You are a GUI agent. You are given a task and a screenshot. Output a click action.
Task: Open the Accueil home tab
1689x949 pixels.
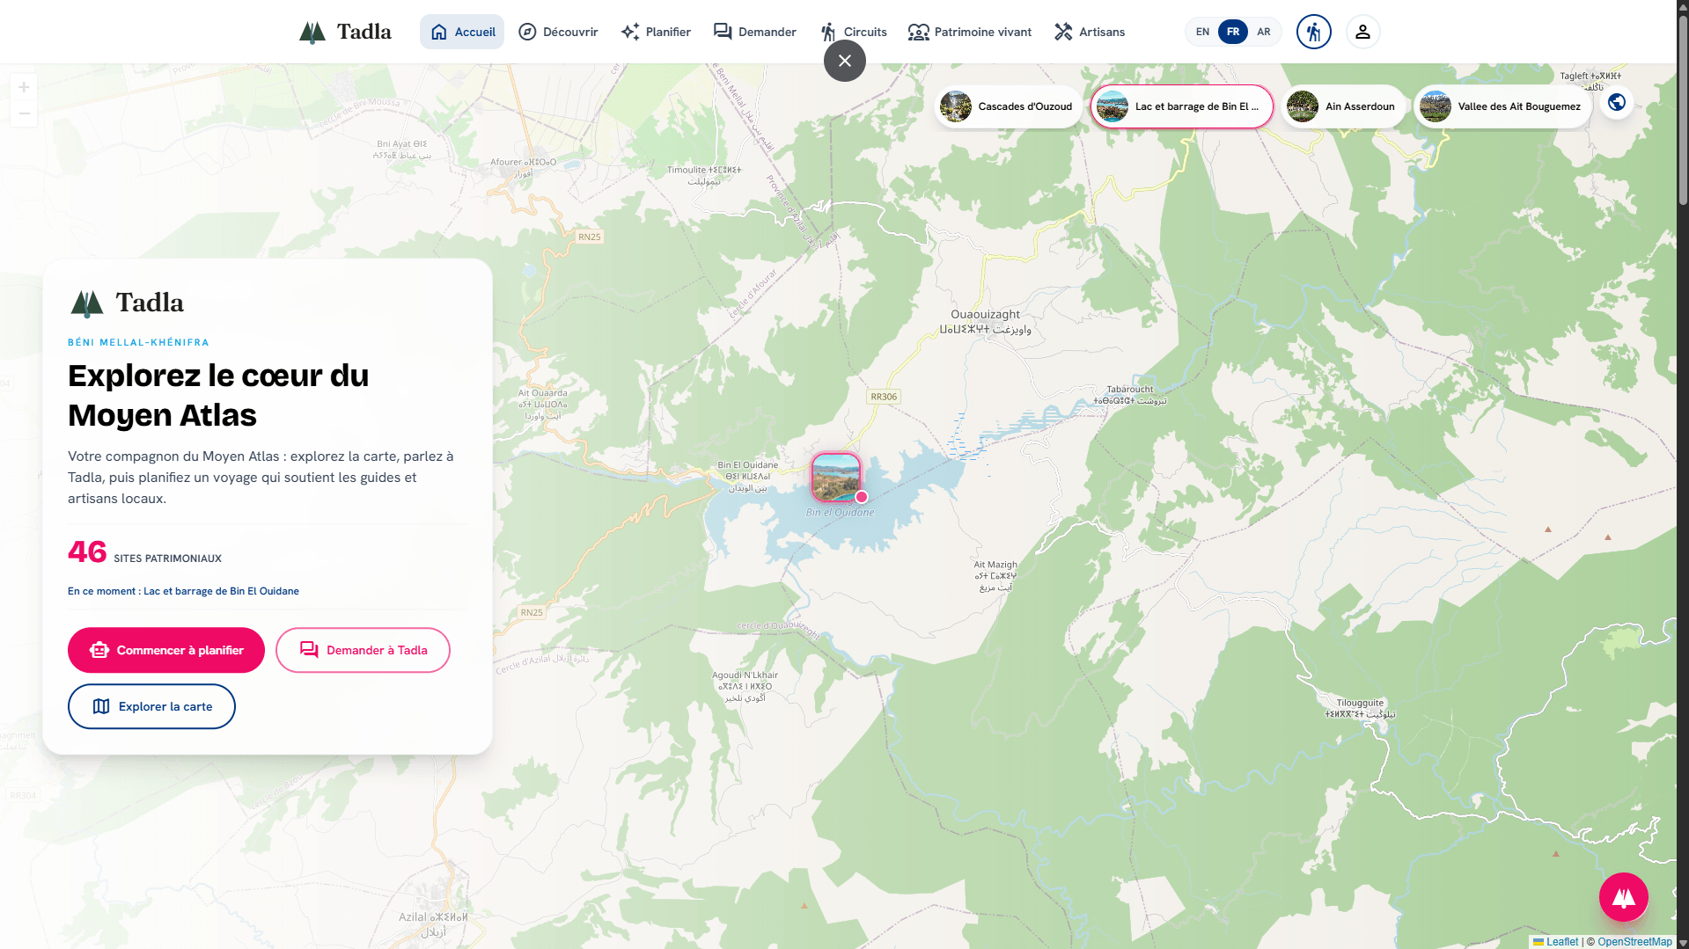tap(462, 32)
